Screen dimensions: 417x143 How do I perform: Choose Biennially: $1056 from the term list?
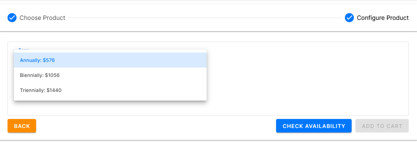(110, 75)
